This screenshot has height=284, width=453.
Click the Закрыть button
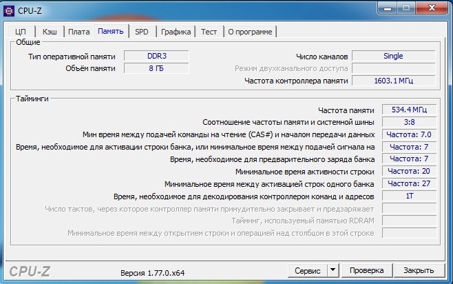click(419, 270)
